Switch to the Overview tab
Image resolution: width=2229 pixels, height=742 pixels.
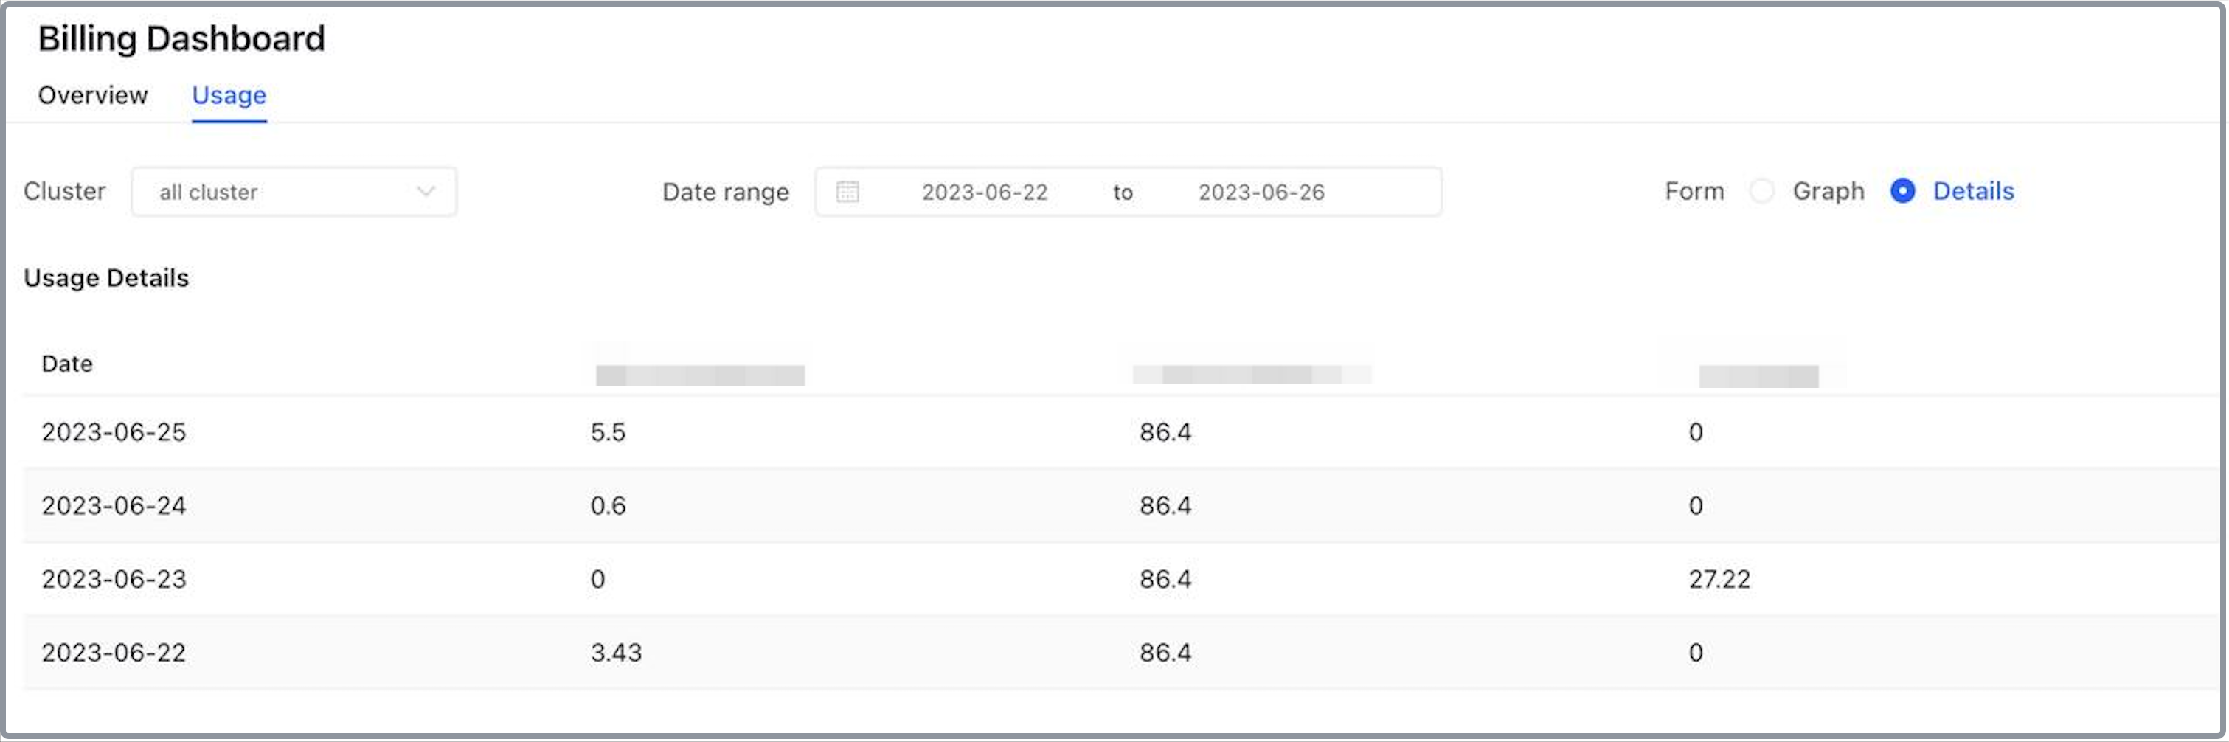(93, 95)
